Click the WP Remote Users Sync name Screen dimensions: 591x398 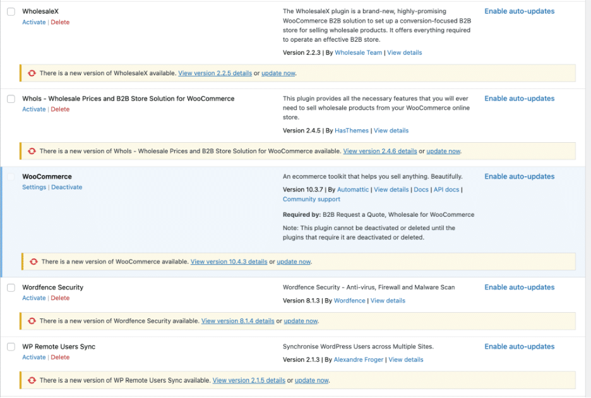[x=59, y=347]
